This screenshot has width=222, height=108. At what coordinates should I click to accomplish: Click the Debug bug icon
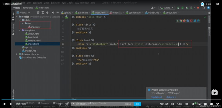point(183,8)
